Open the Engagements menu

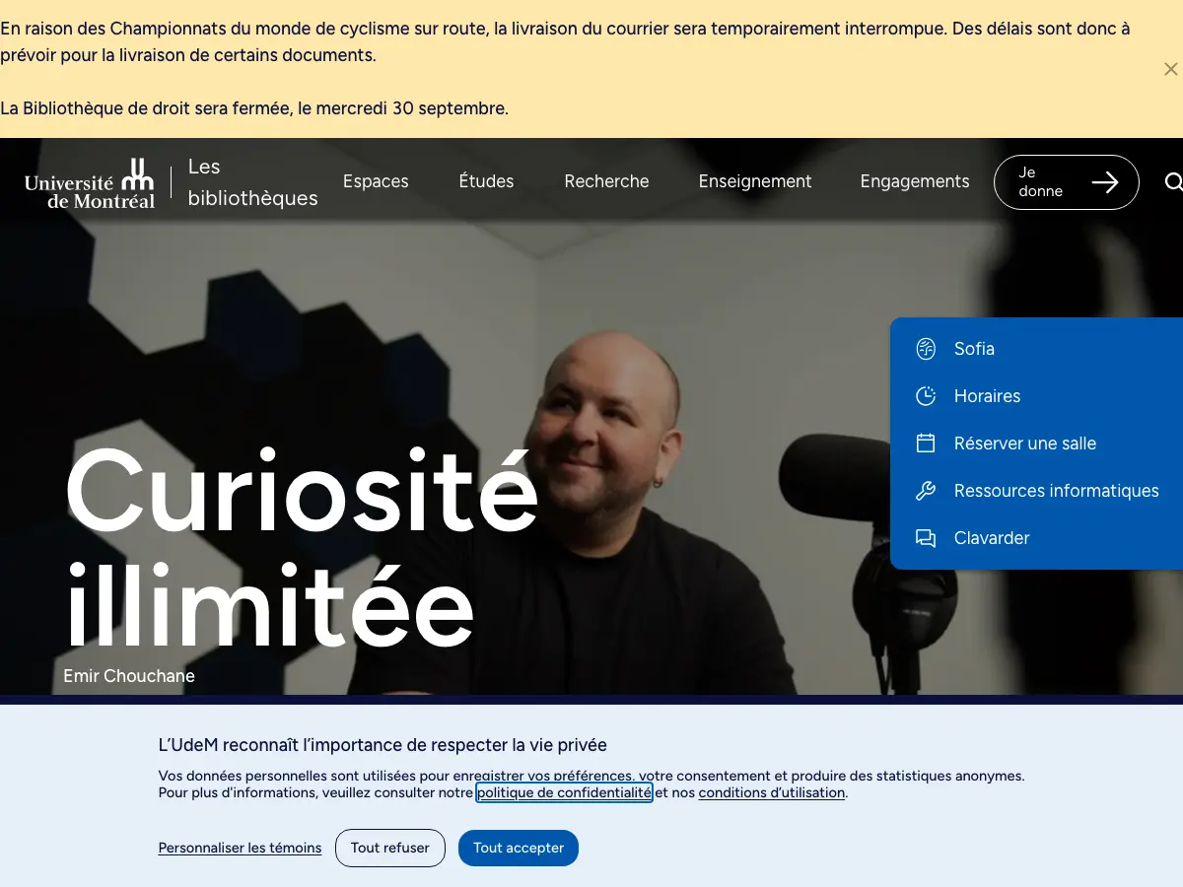click(915, 181)
